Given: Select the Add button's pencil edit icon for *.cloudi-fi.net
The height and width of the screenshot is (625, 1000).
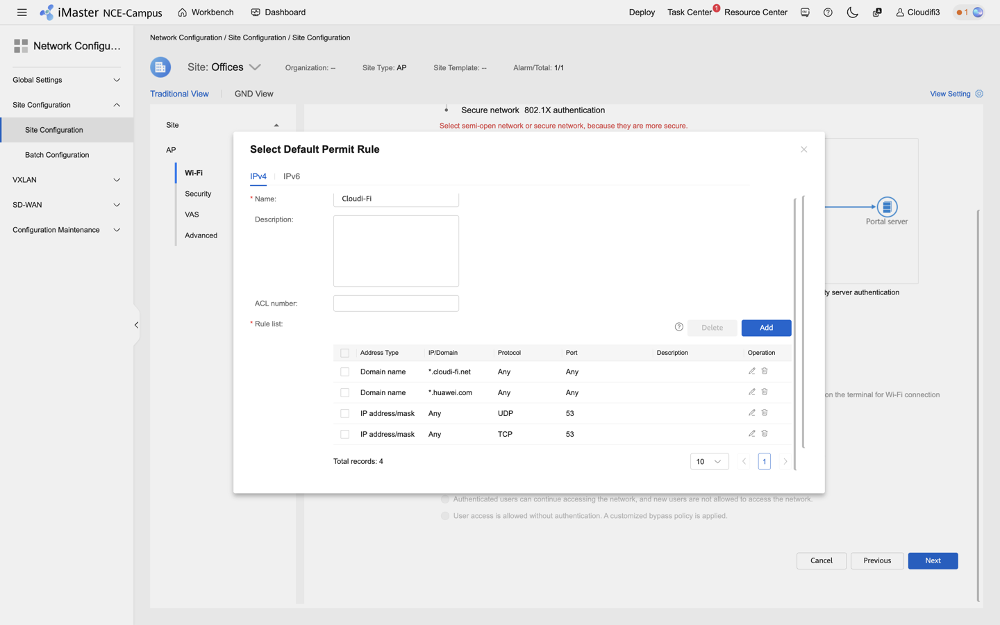Looking at the screenshot, I should coord(751,371).
